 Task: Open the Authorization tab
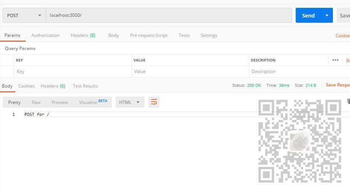(45, 35)
